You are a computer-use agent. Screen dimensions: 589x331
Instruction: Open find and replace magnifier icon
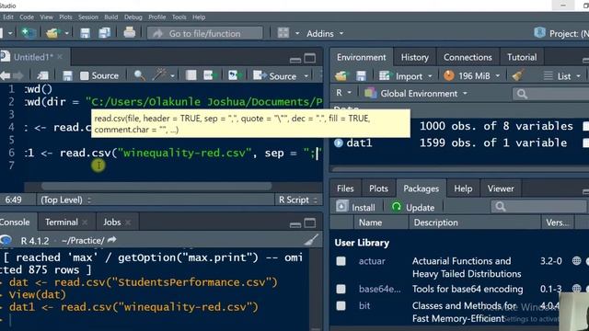(139, 75)
